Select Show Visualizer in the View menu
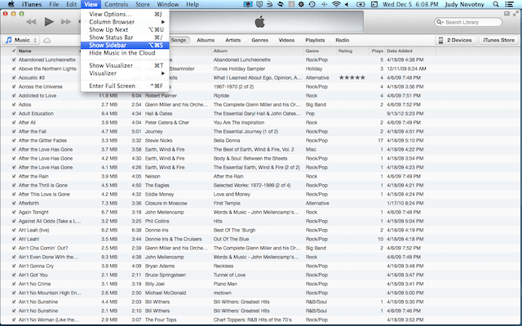 coord(125,65)
